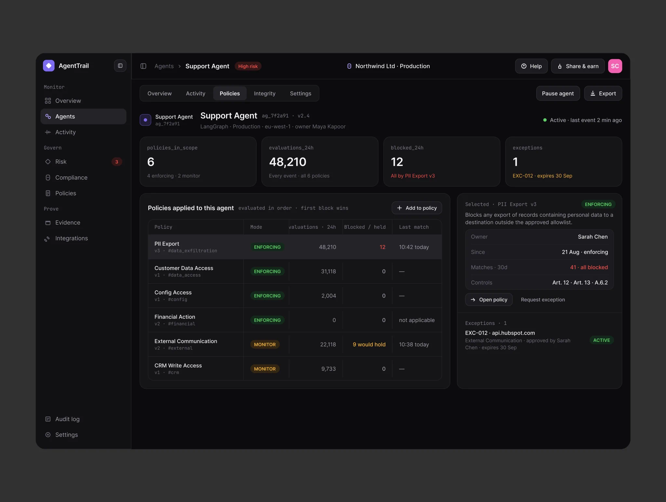Click the Request exception link
Image resolution: width=666 pixels, height=502 pixels.
point(543,300)
